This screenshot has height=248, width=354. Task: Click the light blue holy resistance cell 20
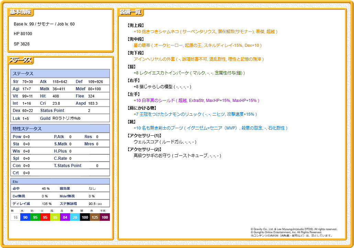pyautogui.click(x=75, y=217)
